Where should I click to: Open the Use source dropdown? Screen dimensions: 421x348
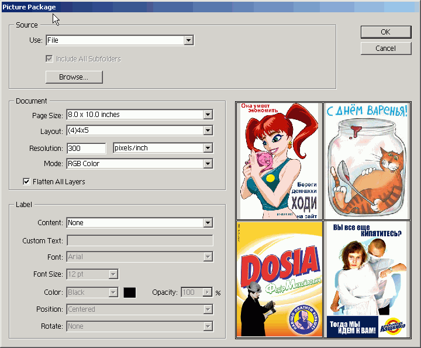pyautogui.click(x=120, y=40)
